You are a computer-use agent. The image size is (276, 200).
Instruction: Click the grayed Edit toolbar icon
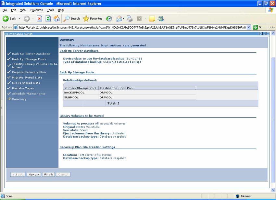click(x=139, y=19)
